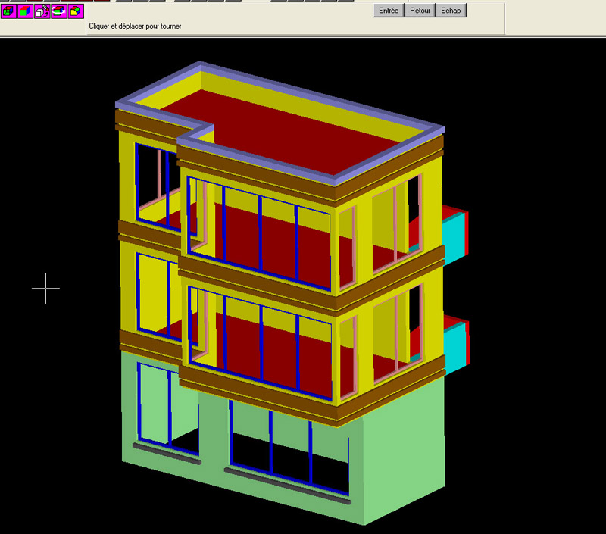Click the 'Cliquer et déplacer pour tourner' prompt
This screenshot has width=606, height=534.
coord(135,27)
